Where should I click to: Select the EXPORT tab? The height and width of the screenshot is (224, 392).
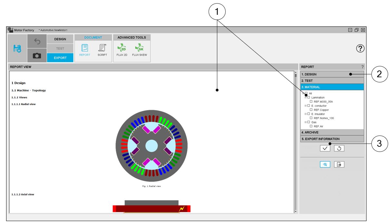tap(60, 58)
